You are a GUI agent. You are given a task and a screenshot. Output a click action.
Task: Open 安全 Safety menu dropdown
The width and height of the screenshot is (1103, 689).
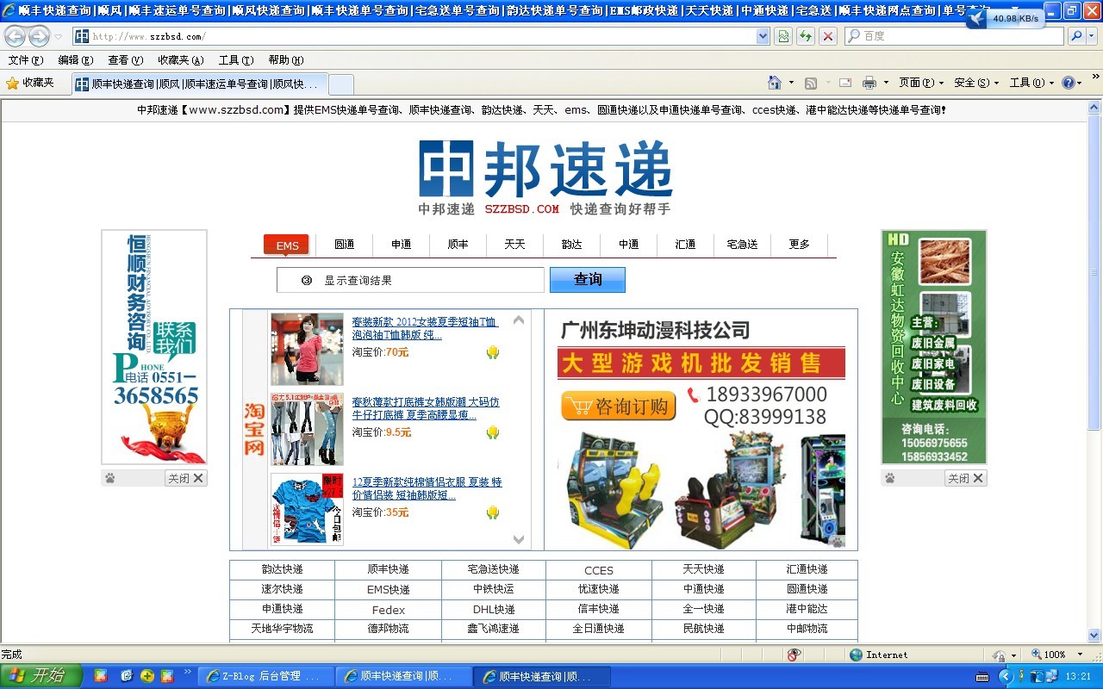pos(976,83)
